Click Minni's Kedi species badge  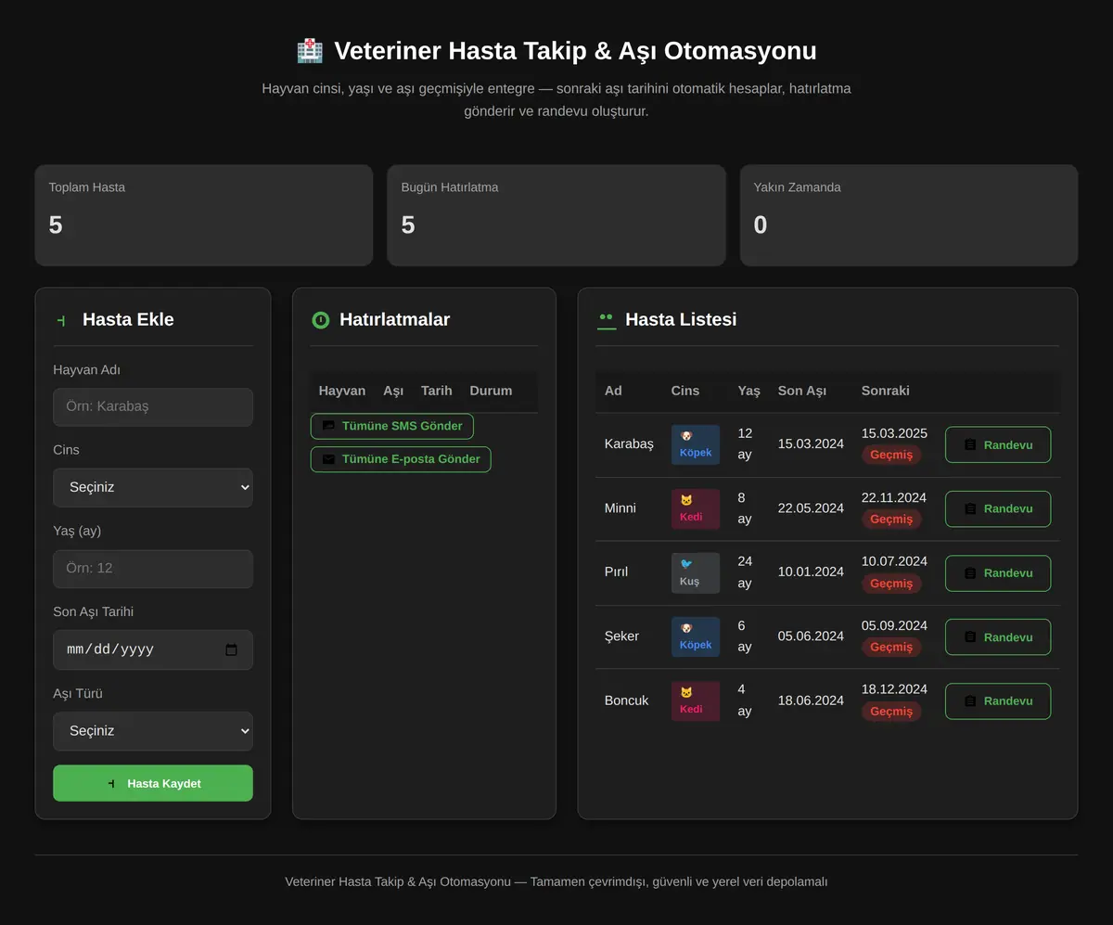point(696,508)
